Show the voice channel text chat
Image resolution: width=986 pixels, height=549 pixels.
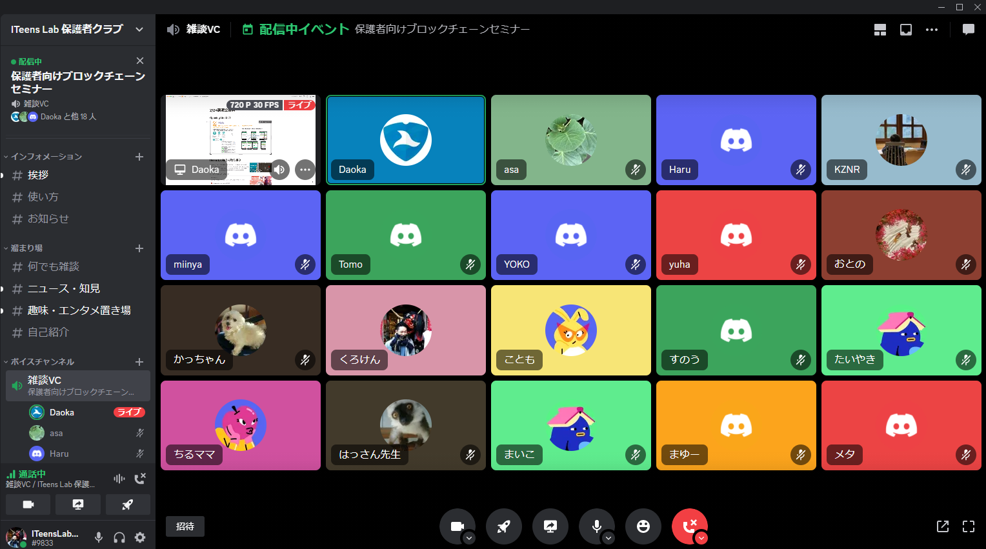tap(969, 30)
